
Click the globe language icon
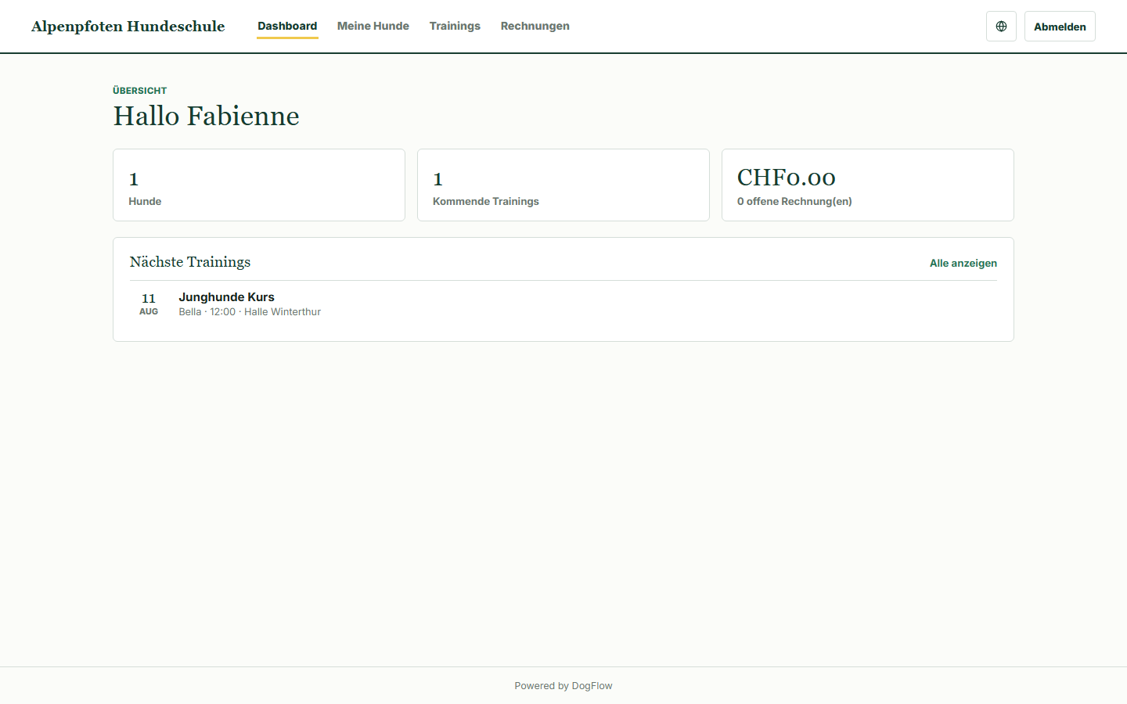[x=1001, y=27]
